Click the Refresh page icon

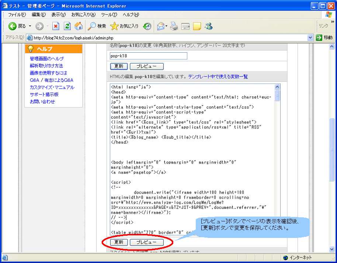pyautogui.click(x=67, y=26)
